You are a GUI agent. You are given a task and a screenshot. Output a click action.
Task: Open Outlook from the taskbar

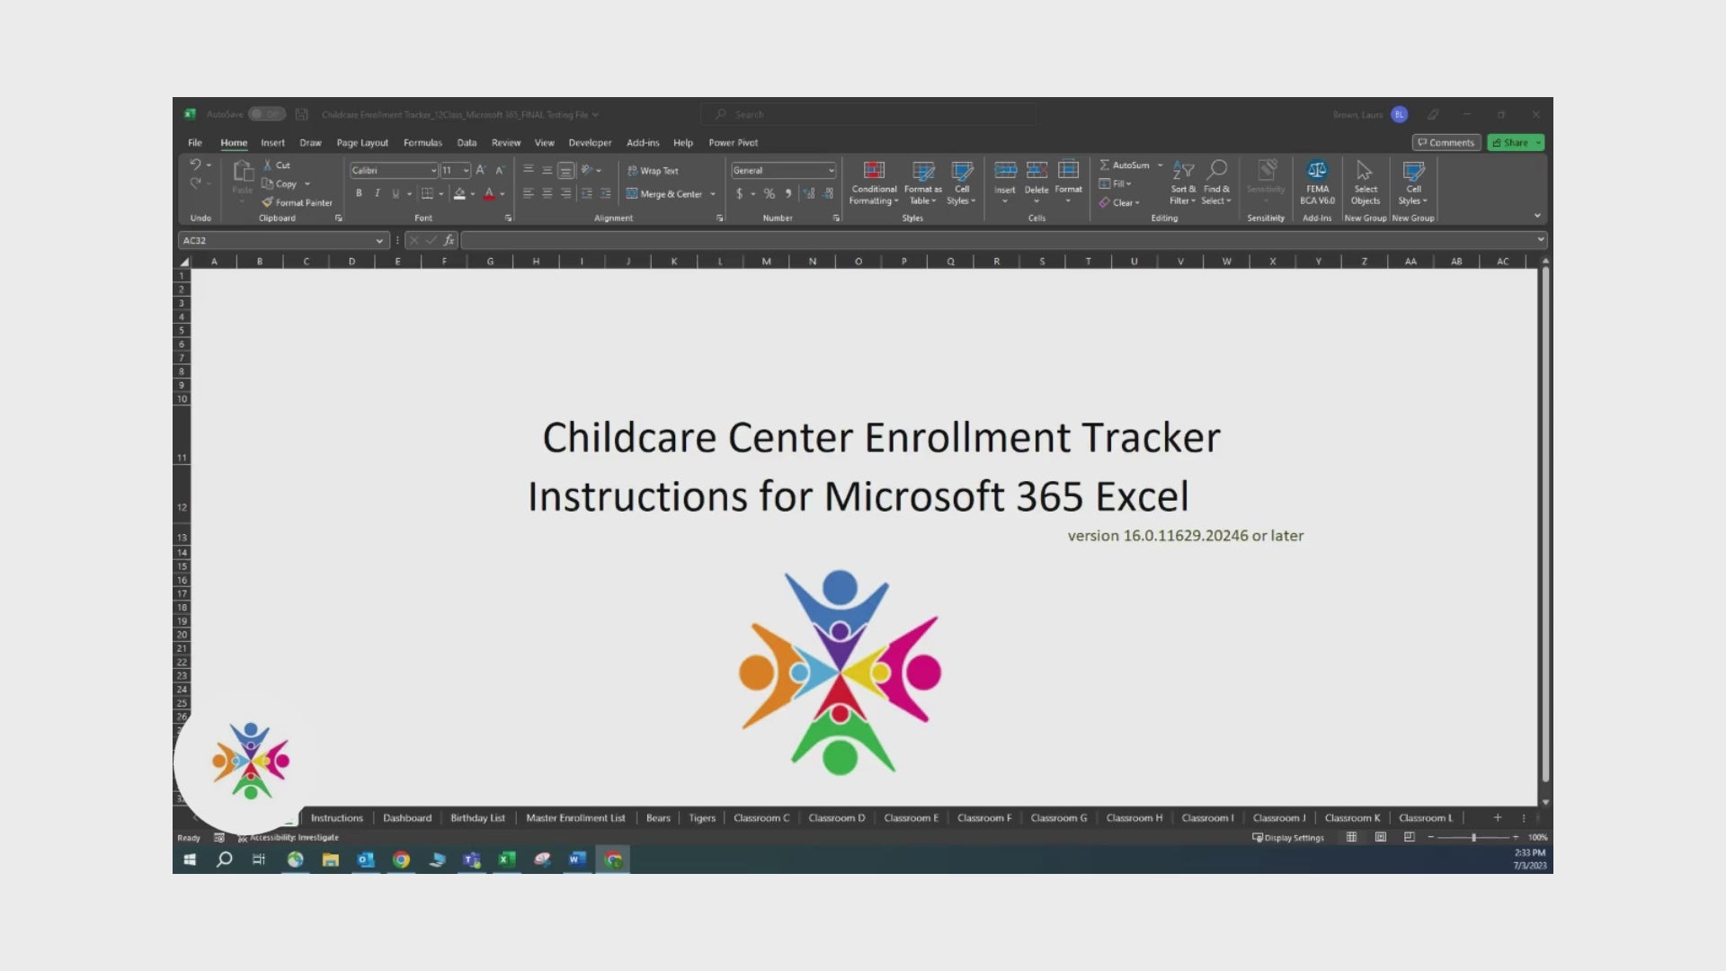(366, 860)
